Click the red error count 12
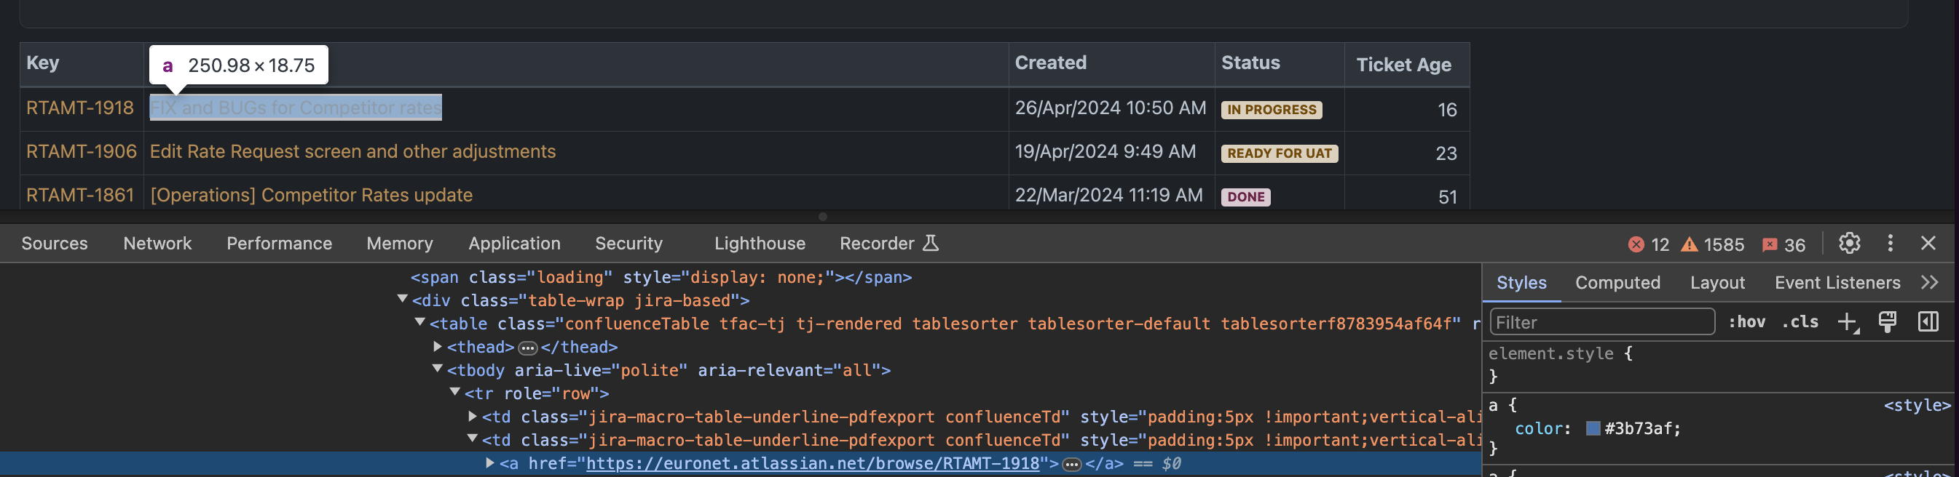1959x477 pixels. [x=1649, y=244]
